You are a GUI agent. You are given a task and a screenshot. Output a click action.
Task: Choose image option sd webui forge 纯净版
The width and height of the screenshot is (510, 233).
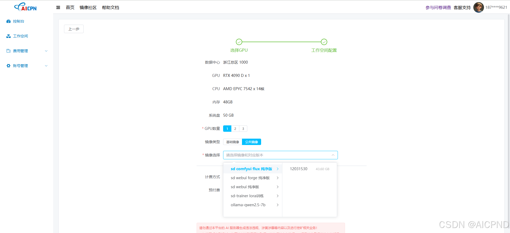tap(253, 178)
